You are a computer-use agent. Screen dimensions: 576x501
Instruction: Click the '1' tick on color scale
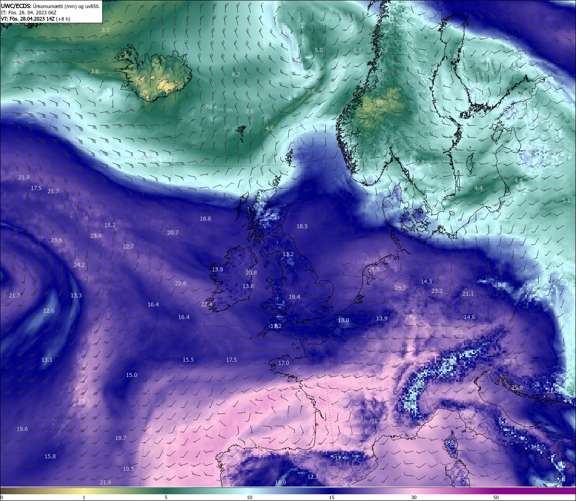click(84, 497)
